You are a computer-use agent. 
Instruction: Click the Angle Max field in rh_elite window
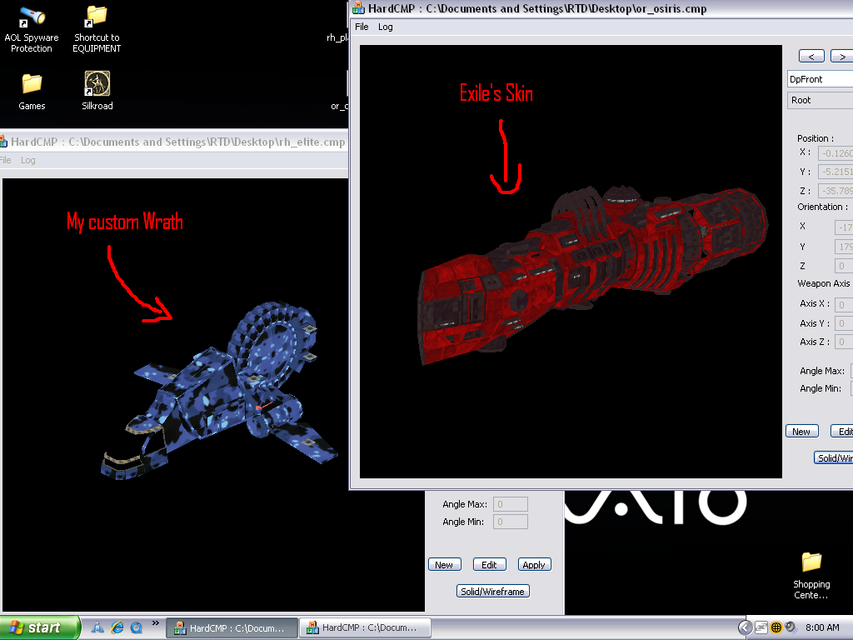coord(511,504)
